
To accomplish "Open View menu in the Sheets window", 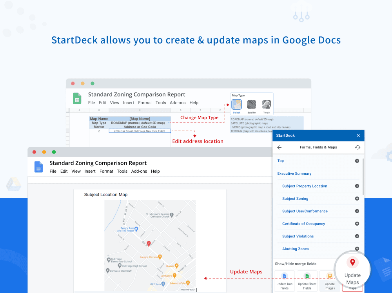I will click(x=114, y=103).
